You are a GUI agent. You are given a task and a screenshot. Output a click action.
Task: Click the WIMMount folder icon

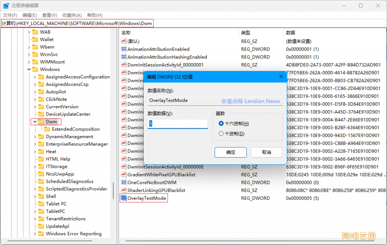[35, 62]
